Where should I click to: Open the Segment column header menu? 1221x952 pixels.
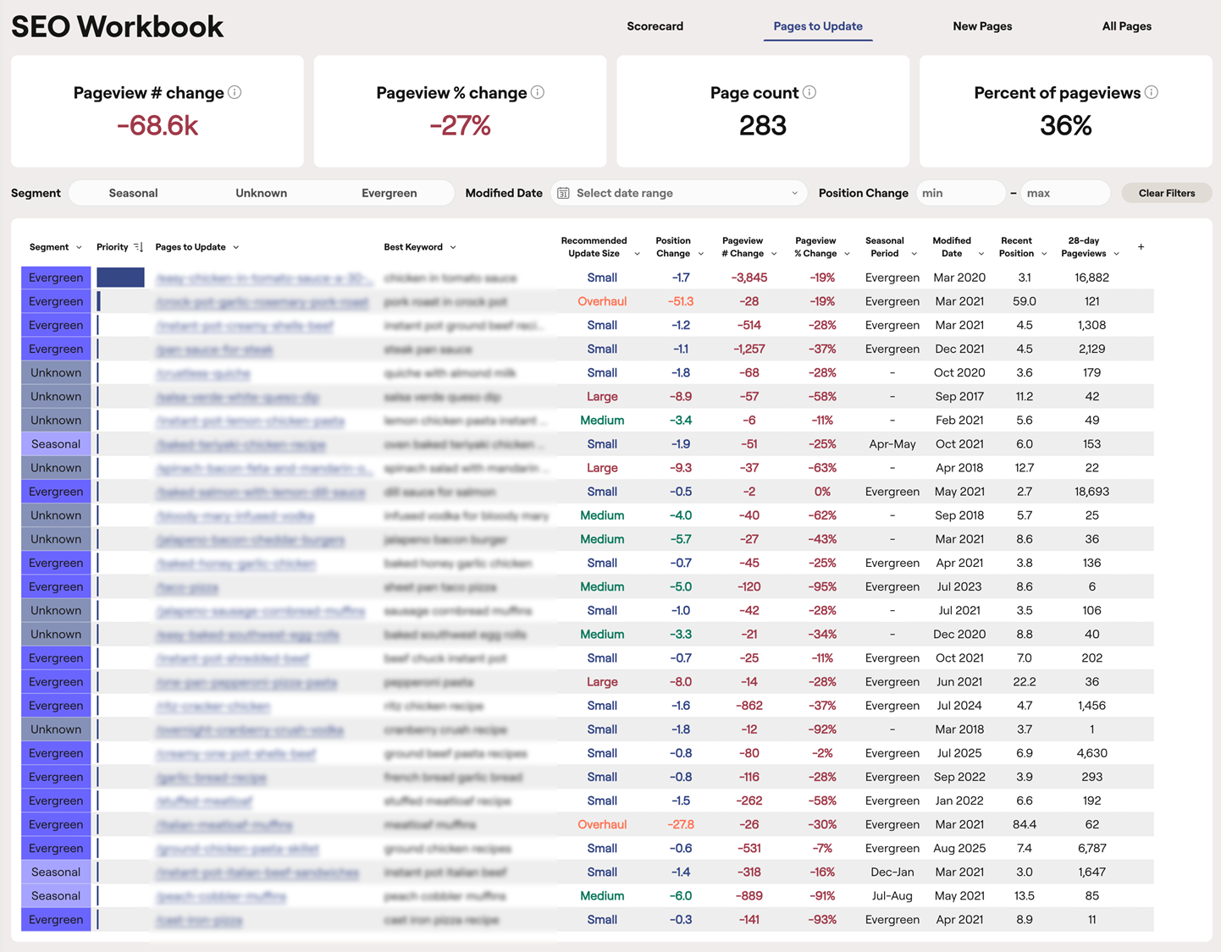coord(79,247)
